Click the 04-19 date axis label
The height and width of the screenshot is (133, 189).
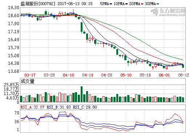88,75
